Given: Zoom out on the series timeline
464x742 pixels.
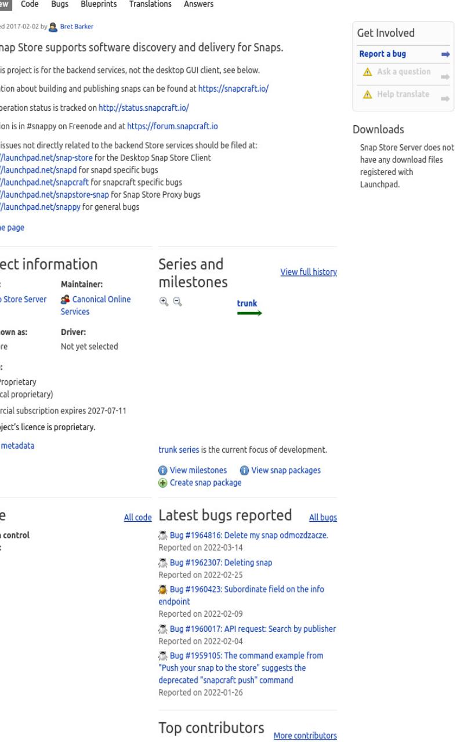Looking at the screenshot, I should [176, 301].
